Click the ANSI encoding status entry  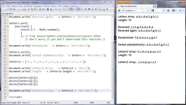point(92,102)
